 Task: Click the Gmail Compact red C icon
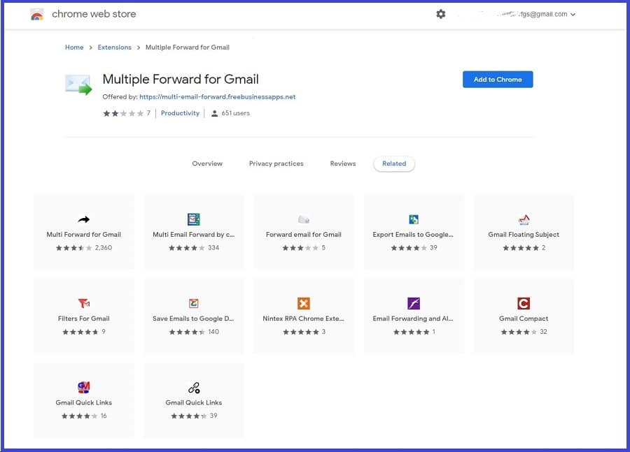click(524, 303)
